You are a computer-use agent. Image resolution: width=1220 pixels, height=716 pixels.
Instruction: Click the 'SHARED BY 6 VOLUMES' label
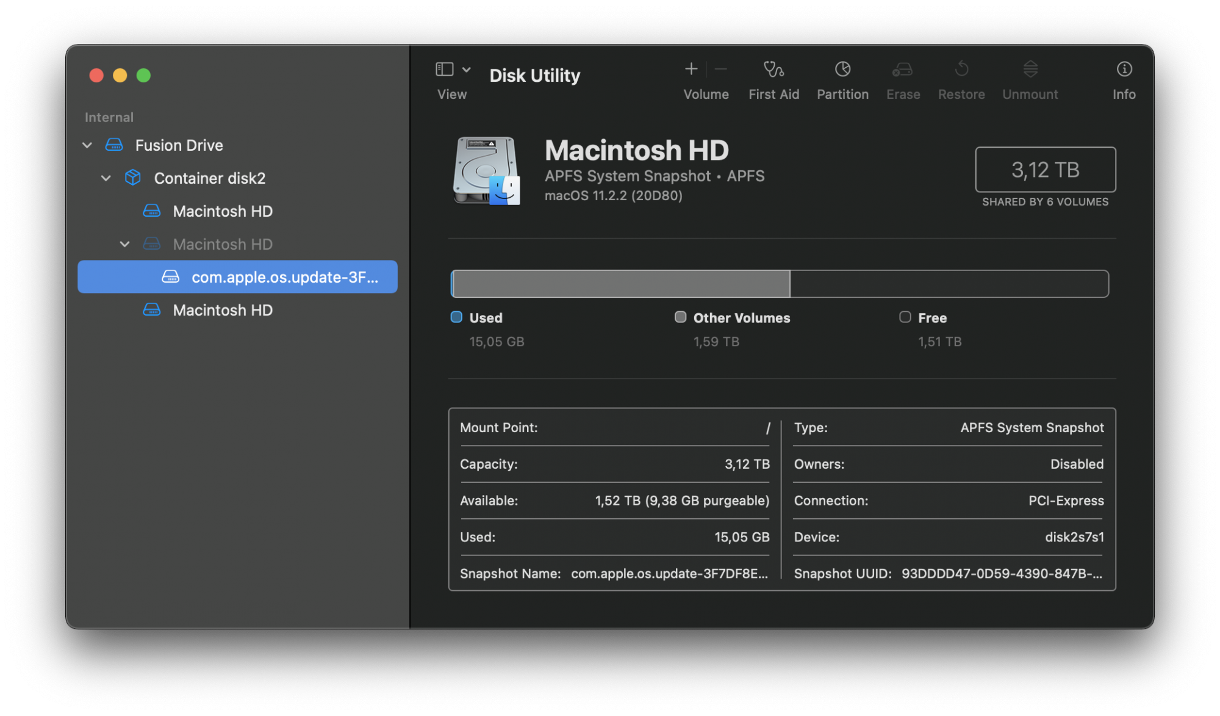(1046, 202)
